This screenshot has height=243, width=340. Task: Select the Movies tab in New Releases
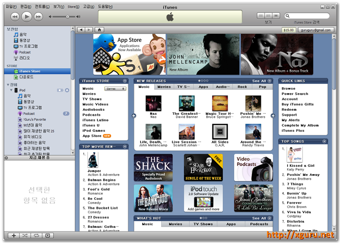point(164,87)
